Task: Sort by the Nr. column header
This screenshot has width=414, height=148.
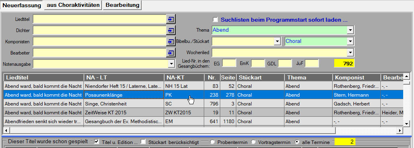Action: click(212, 77)
